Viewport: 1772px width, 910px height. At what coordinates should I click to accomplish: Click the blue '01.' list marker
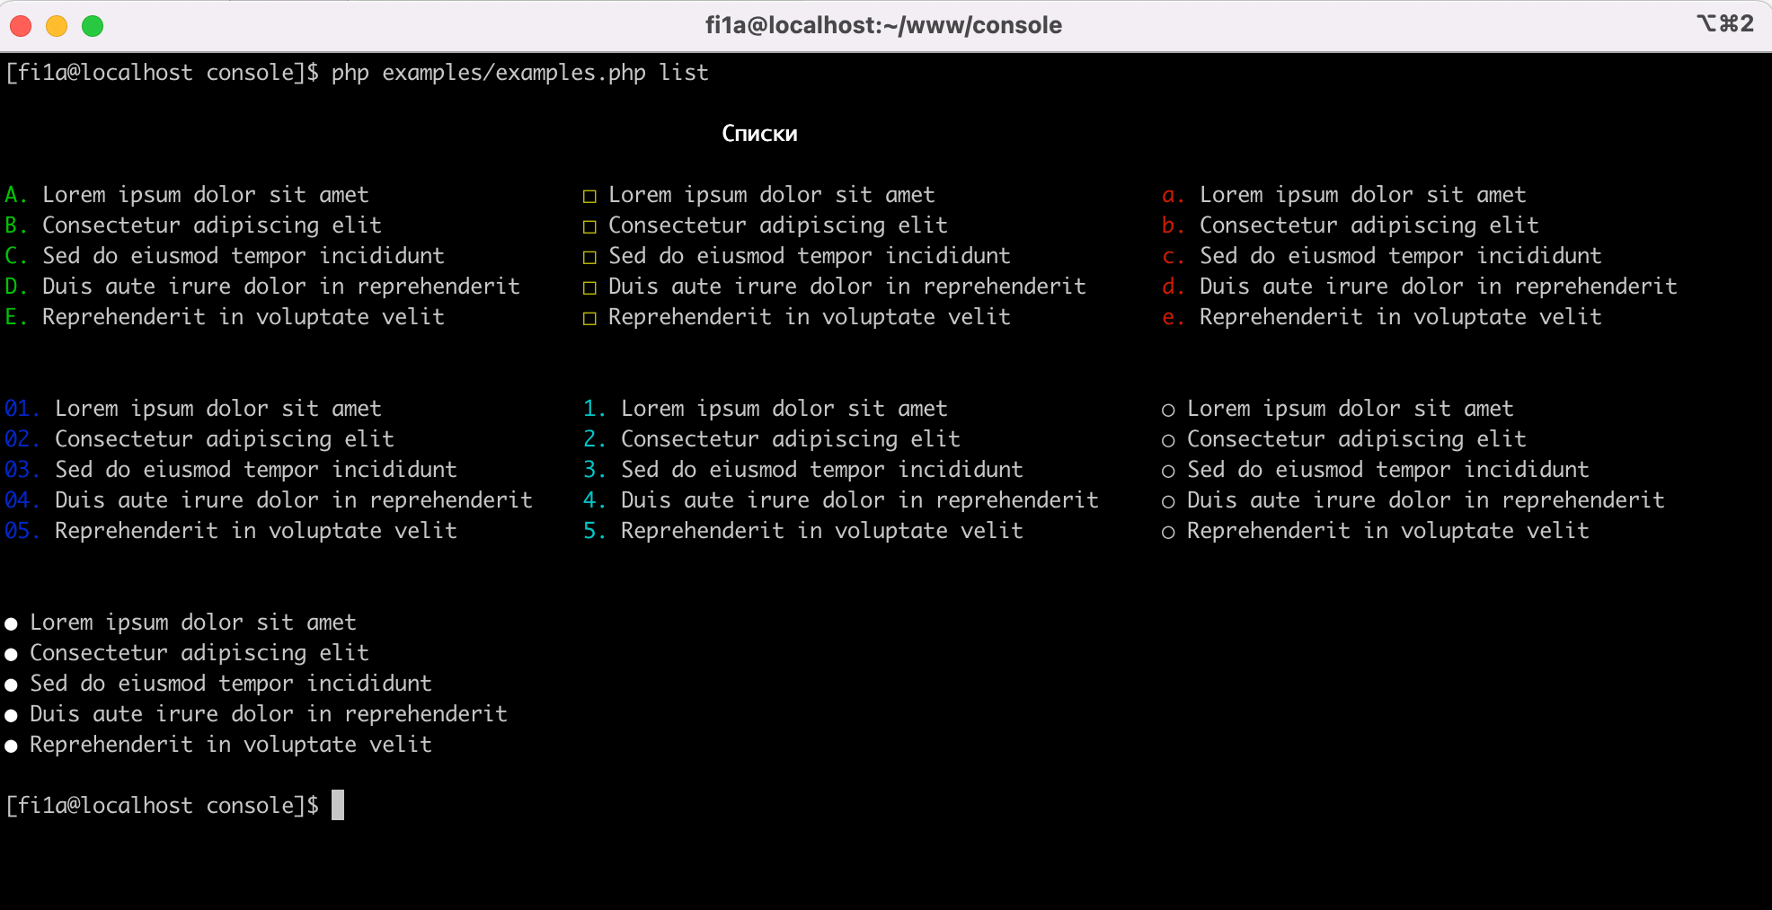(x=22, y=409)
